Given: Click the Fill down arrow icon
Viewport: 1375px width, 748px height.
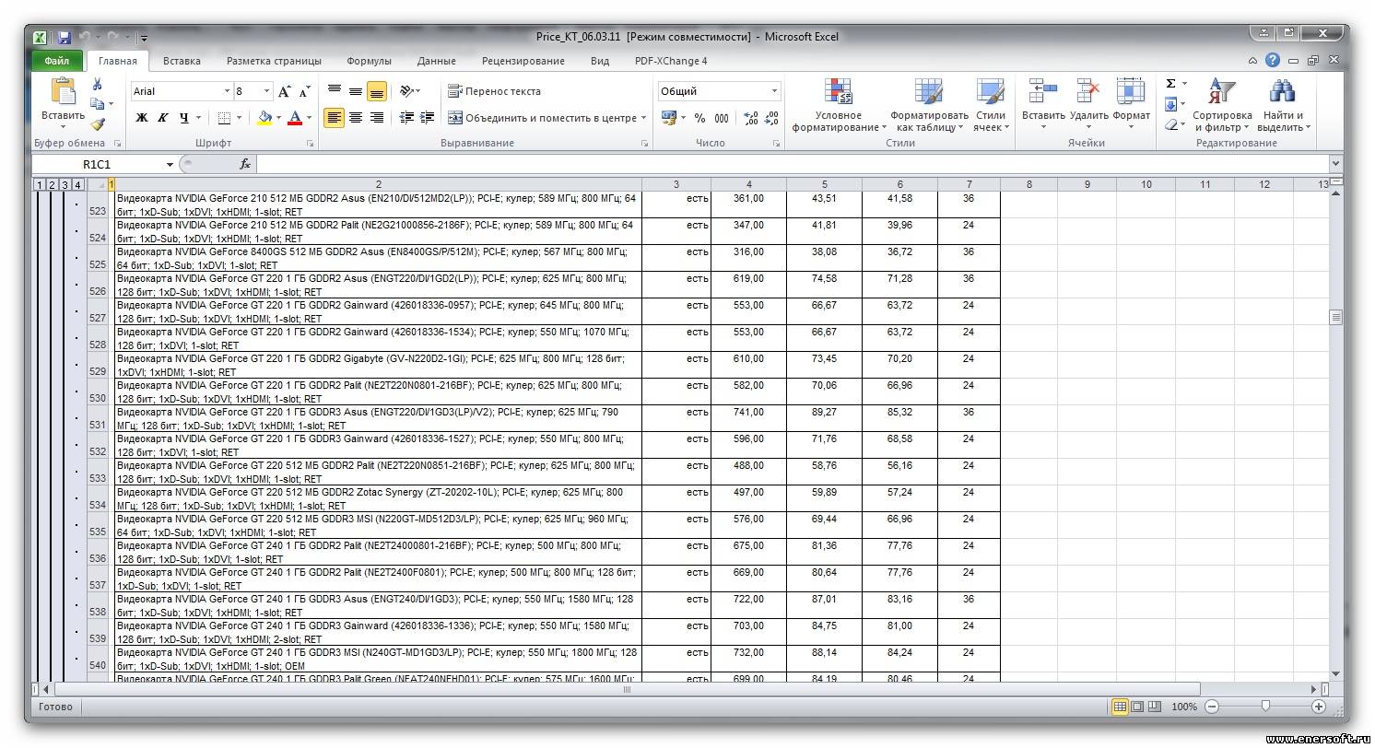Looking at the screenshot, I should click(1170, 104).
